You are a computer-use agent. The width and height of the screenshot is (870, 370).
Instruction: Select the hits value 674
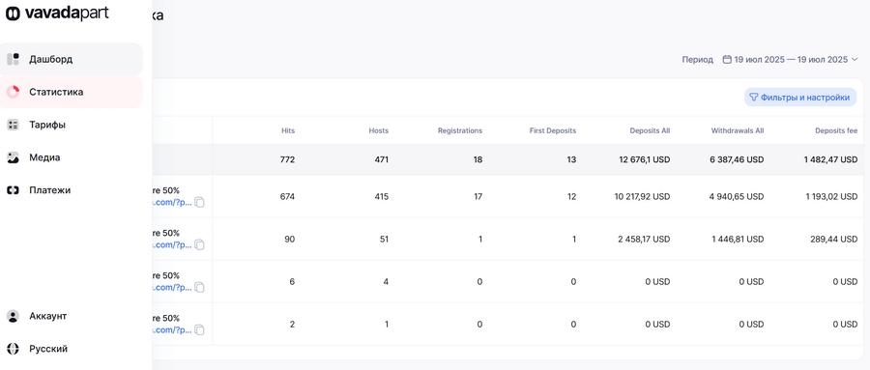pos(287,196)
